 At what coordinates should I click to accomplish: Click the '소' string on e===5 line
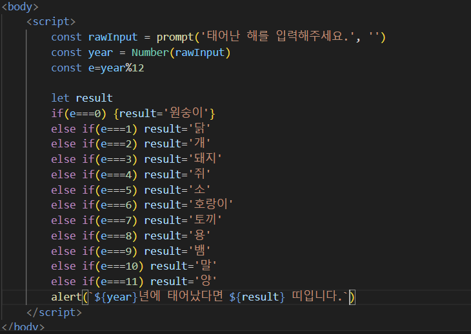pos(199,190)
